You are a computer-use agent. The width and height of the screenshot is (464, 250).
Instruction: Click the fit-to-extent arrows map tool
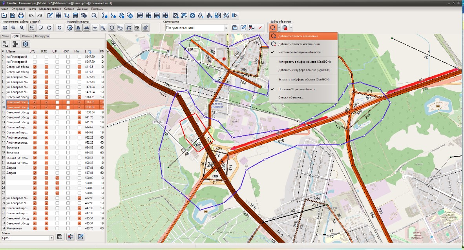[5, 27]
